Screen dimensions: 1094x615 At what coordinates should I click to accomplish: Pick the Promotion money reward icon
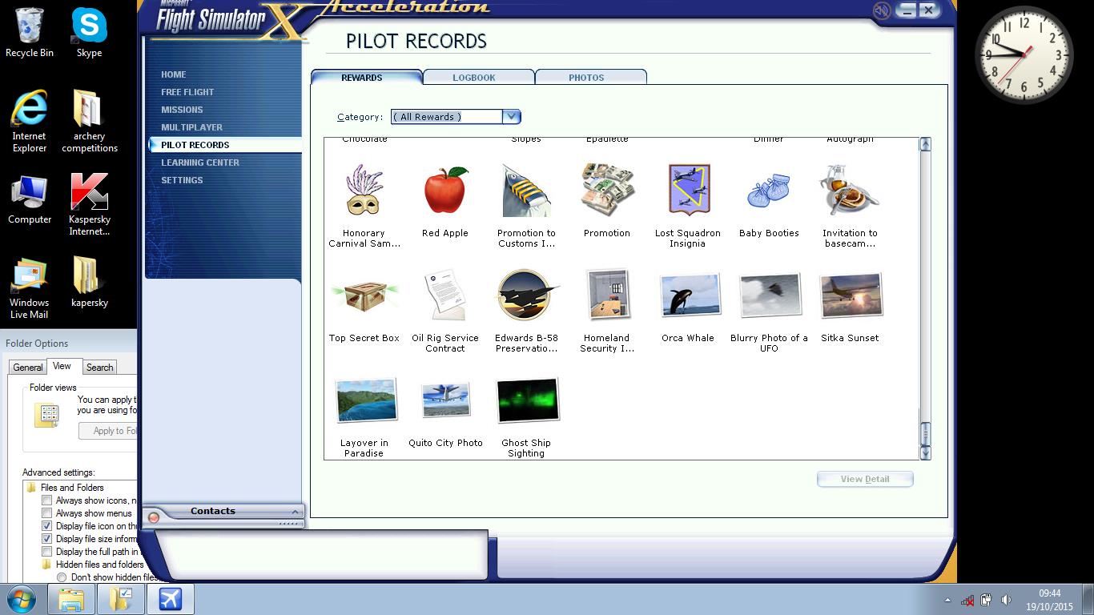(607, 190)
